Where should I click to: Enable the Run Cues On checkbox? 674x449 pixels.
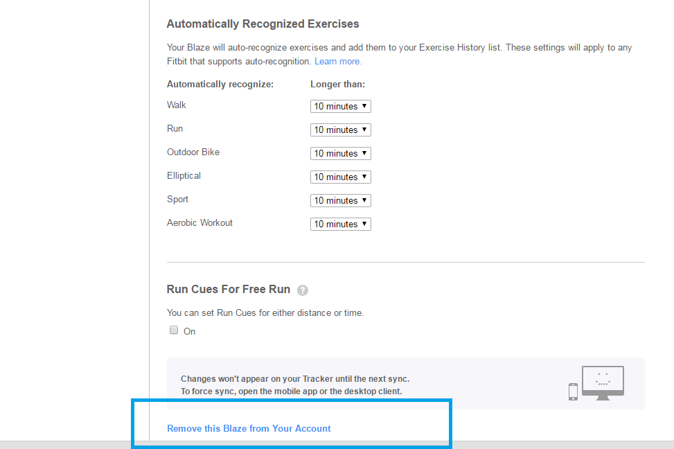coord(174,331)
